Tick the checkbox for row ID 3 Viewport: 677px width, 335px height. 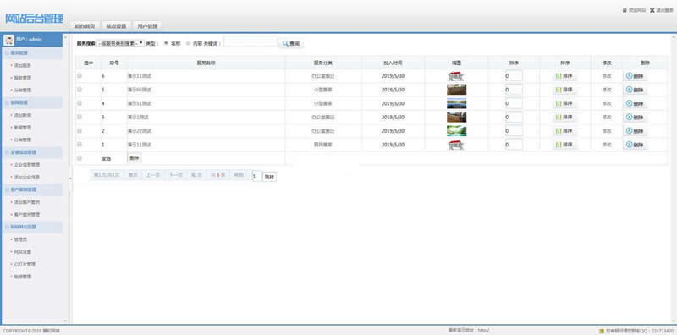point(80,117)
